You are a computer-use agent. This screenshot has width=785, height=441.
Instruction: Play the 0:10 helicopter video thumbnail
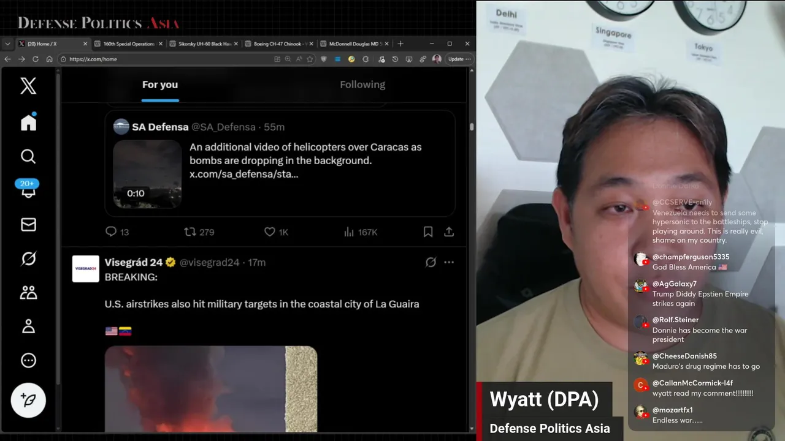pos(147,174)
